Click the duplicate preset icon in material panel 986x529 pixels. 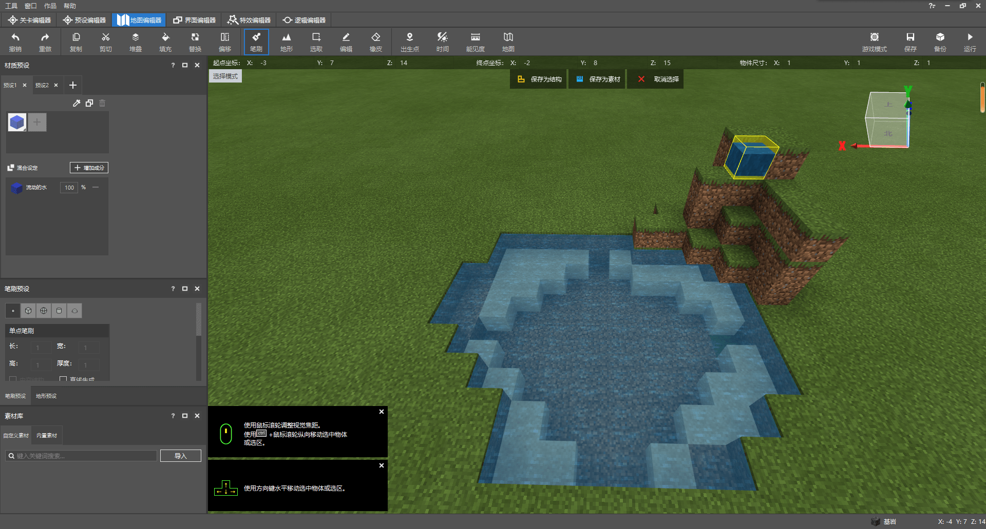coord(89,103)
